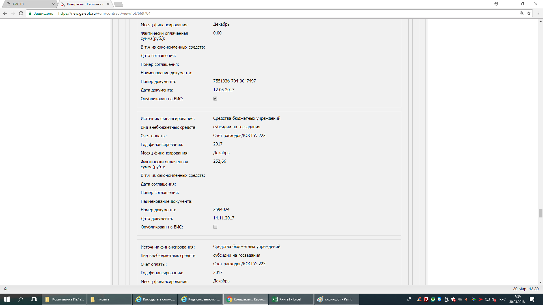Screen dimensions: 543x305
Task: Switch to Куда сохраняются Internet Explorer window
Action: point(200,299)
